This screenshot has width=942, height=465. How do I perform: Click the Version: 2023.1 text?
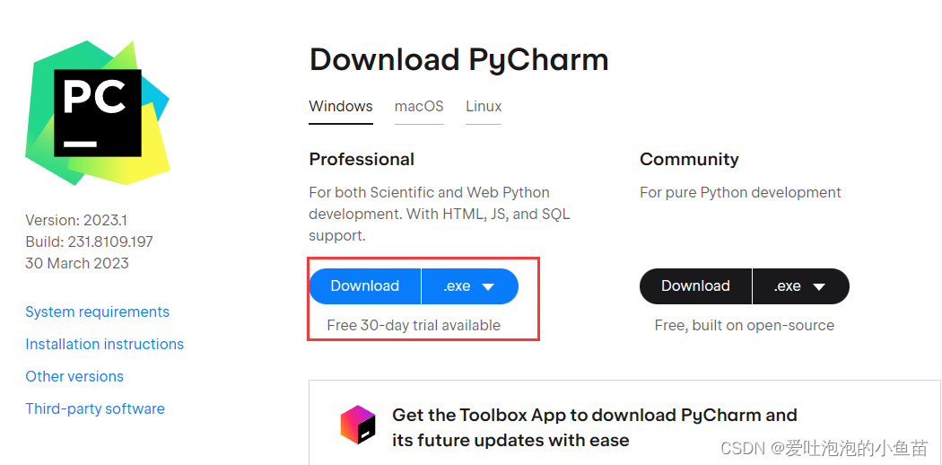pyautogui.click(x=76, y=220)
